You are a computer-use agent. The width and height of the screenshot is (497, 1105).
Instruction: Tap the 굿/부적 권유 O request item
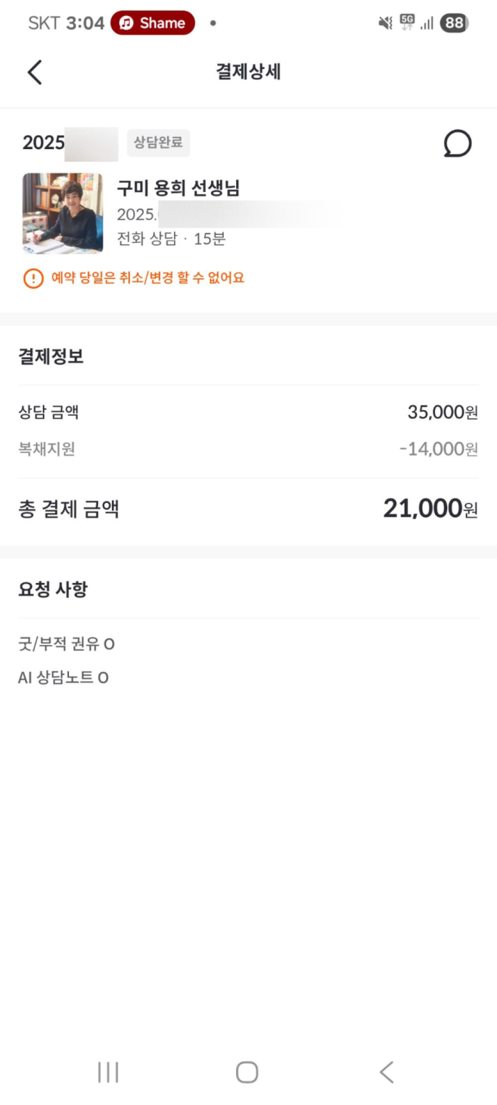67,644
